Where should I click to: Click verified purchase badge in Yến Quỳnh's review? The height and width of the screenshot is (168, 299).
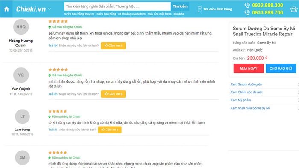click(65, 75)
